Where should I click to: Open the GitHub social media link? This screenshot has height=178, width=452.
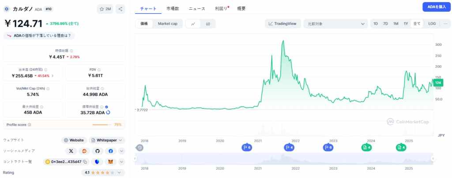98,151
